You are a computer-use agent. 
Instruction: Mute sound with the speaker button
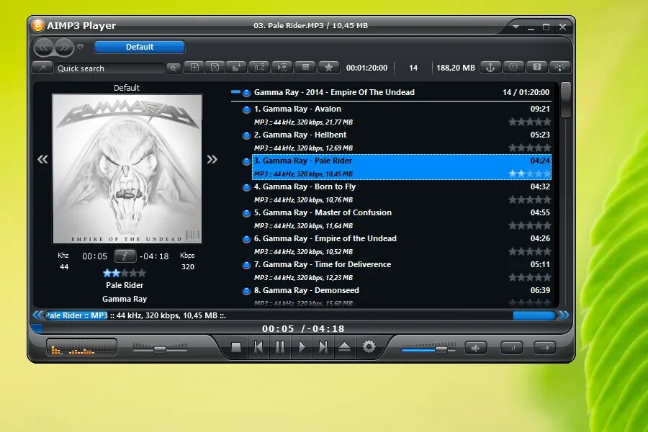click(x=476, y=348)
